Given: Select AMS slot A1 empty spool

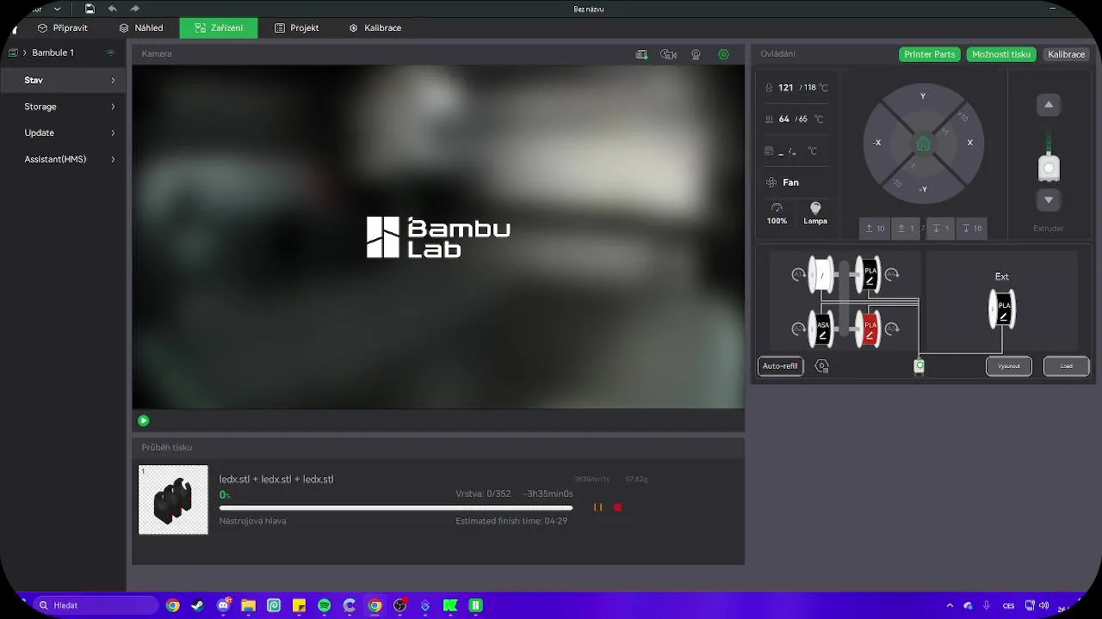Looking at the screenshot, I should point(821,275).
